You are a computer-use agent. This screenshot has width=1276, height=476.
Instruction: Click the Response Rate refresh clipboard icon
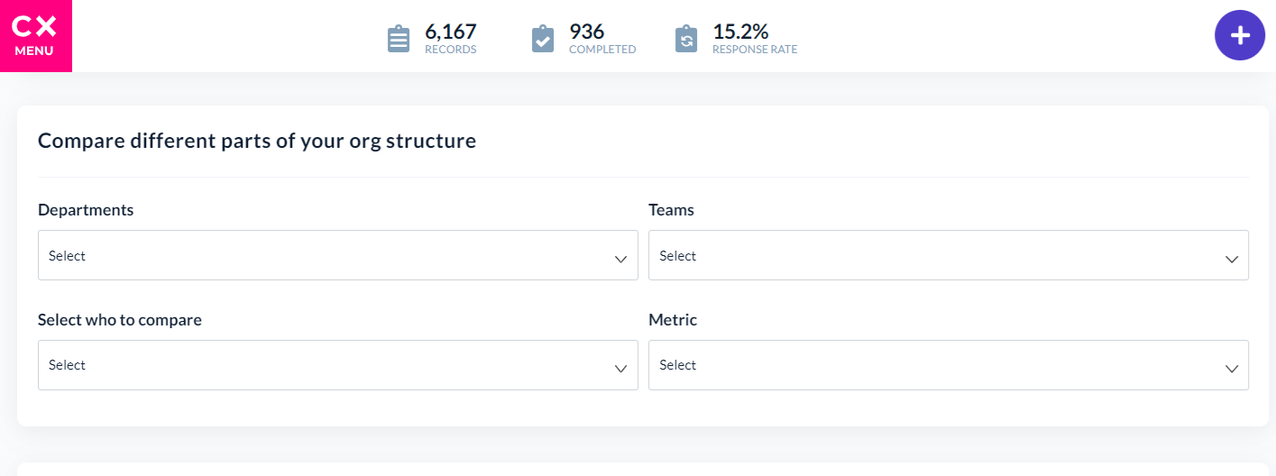coord(686,40)
